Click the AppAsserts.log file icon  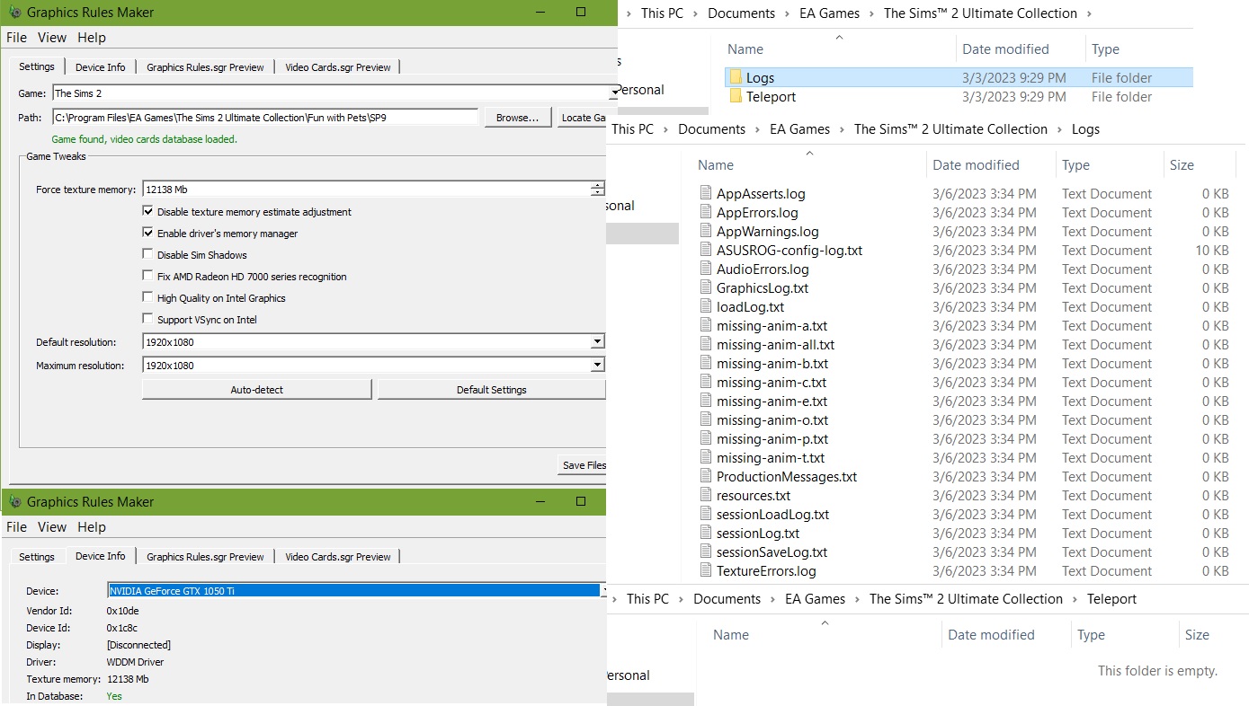706,194
